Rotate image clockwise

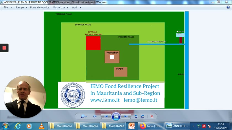pyautogui.click(x=143, y=117)
